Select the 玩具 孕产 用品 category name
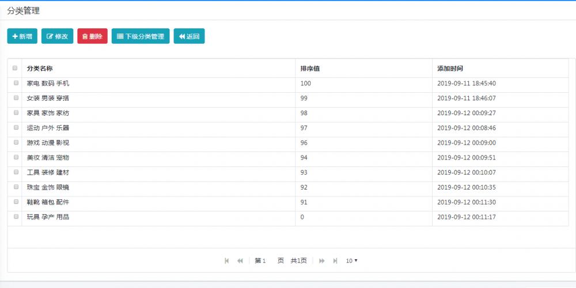Screen dimensions: 576x288 [x=48, y=217]
